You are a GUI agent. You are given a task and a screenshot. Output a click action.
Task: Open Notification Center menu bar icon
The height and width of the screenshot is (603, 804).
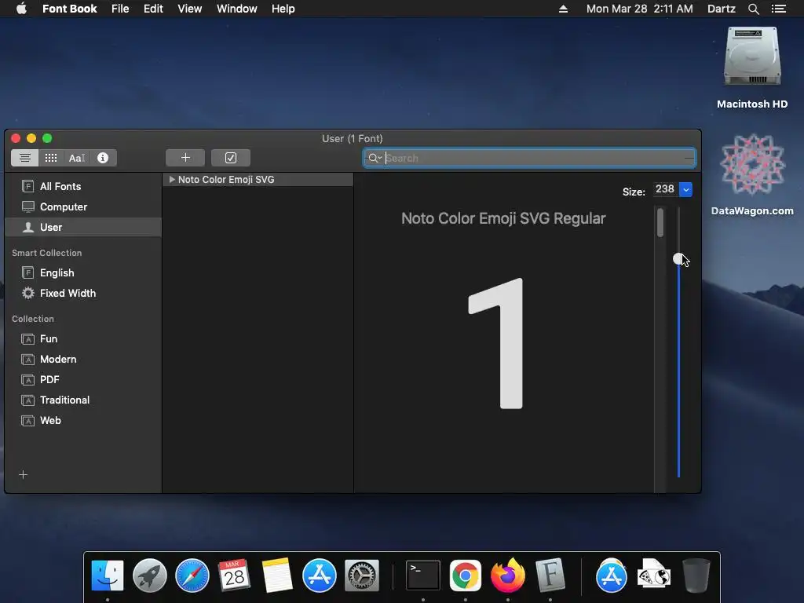coord(778,9)
